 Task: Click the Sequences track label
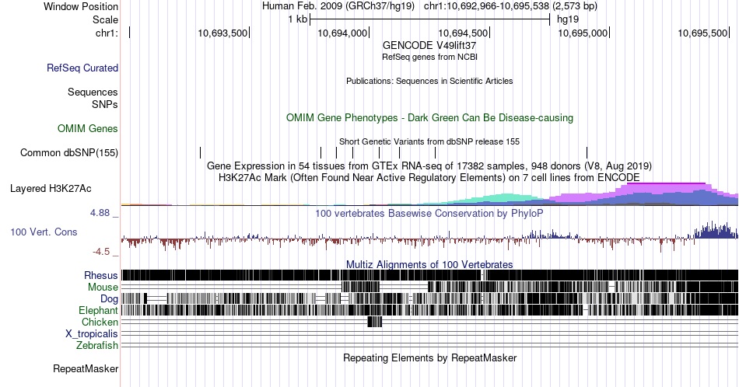point(93,92)
